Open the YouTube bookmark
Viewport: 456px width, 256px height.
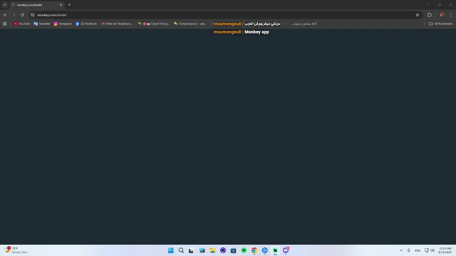pyautogui.click(x=22, y=24)
